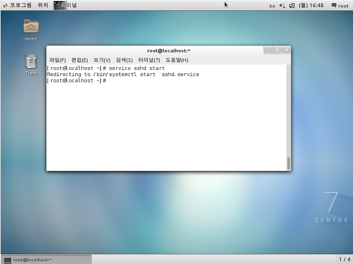Screen dimensions: 353x264
Task: Click the Applications menu foot icon
Action: (x=5, y=5)
